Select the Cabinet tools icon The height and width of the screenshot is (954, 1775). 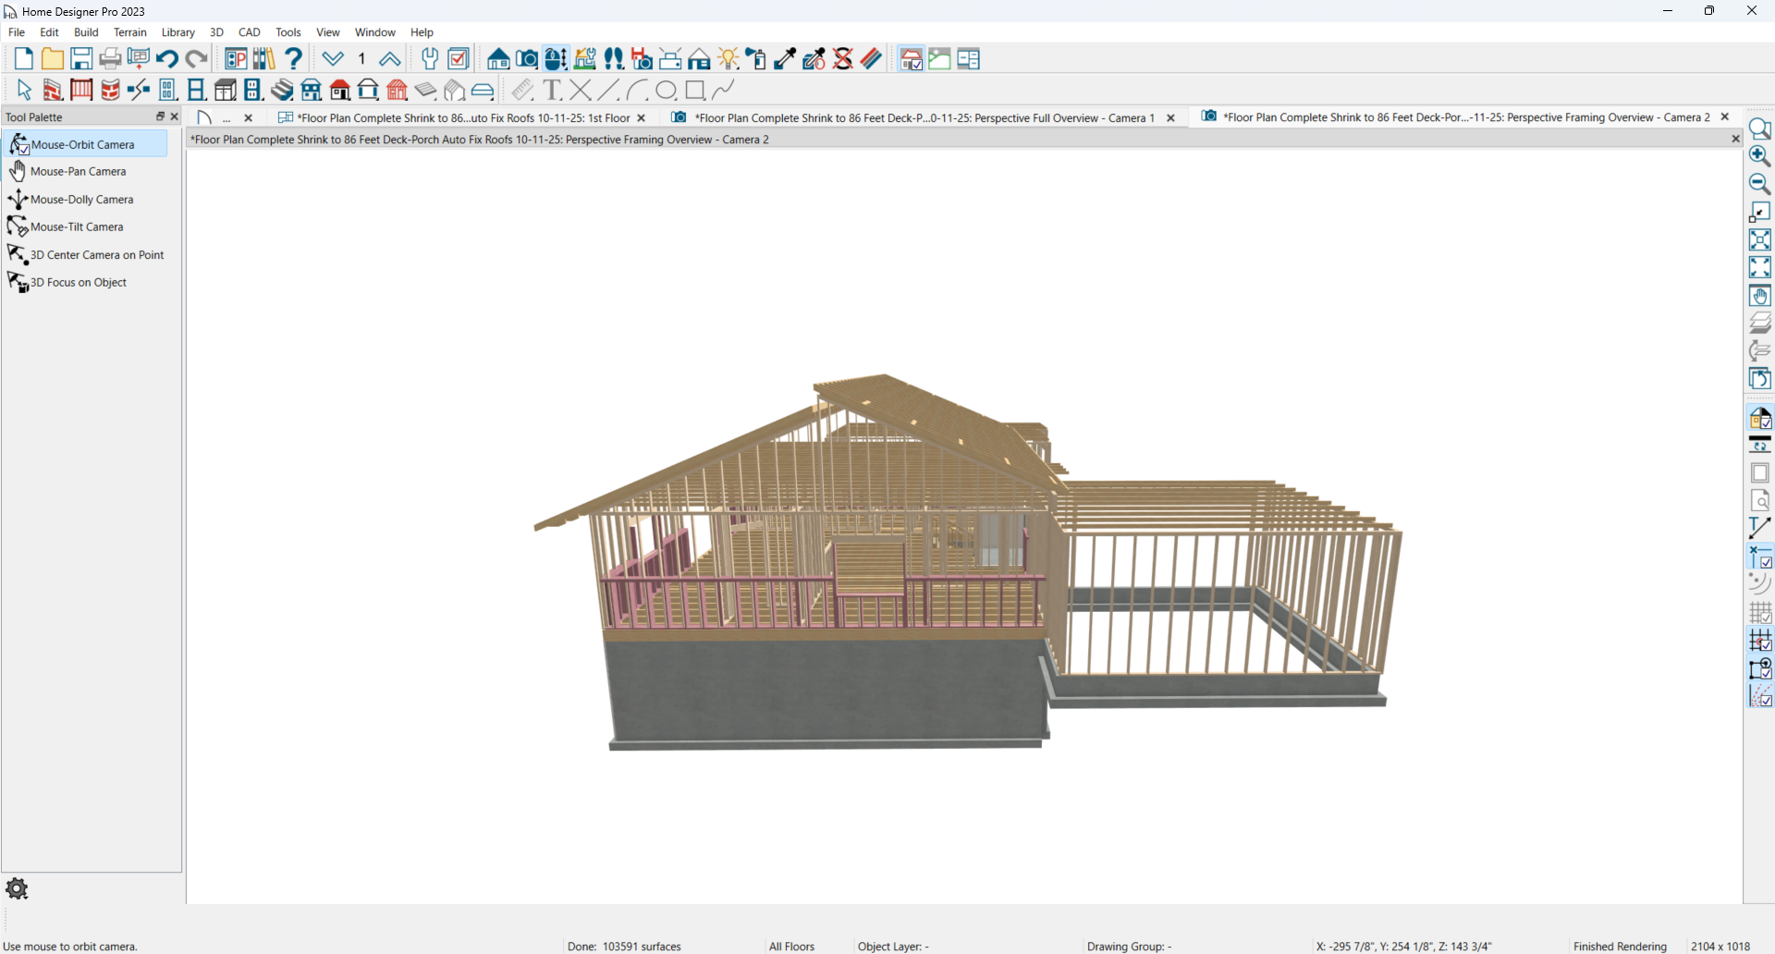coord(226,90)
